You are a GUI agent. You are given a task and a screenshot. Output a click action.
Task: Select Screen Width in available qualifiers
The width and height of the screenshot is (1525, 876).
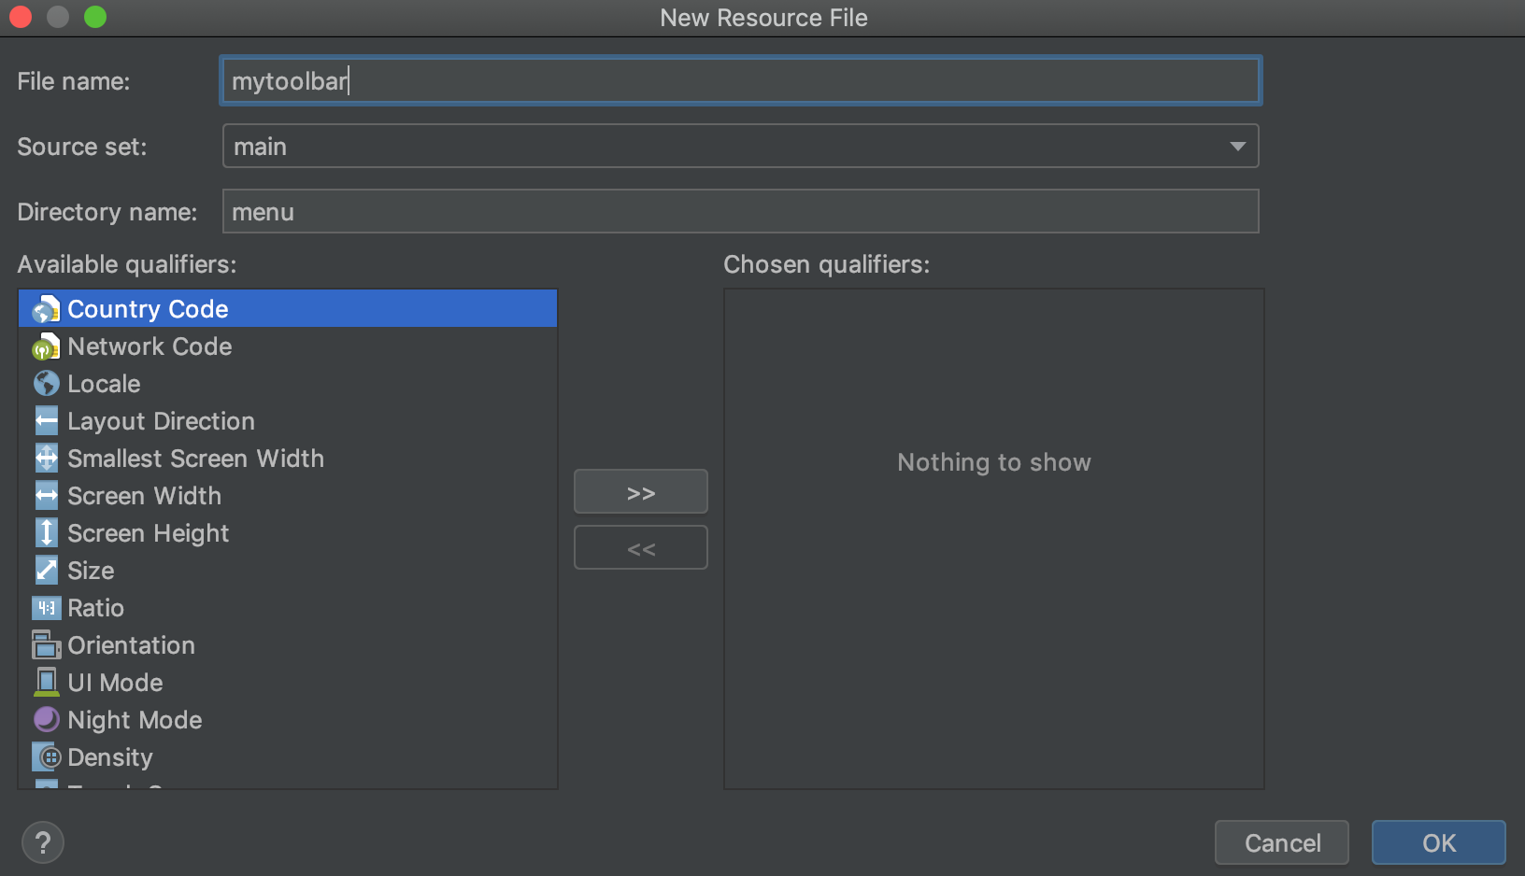click(x=144, y=496)
